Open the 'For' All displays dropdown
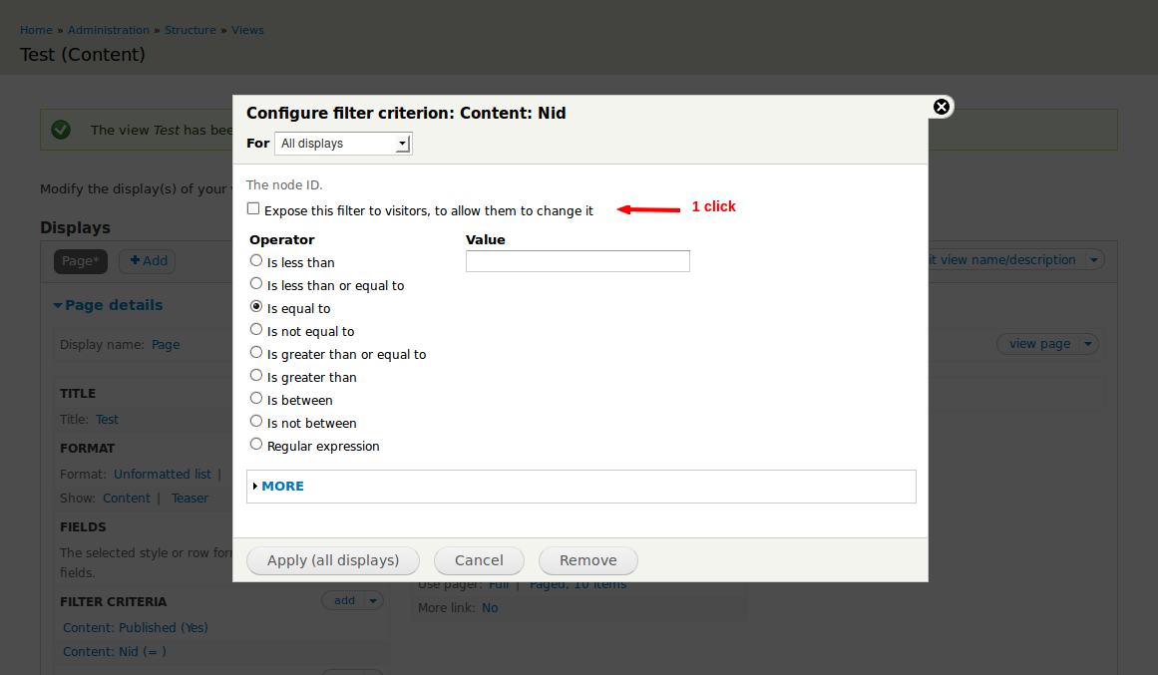 tap(343, 144)
